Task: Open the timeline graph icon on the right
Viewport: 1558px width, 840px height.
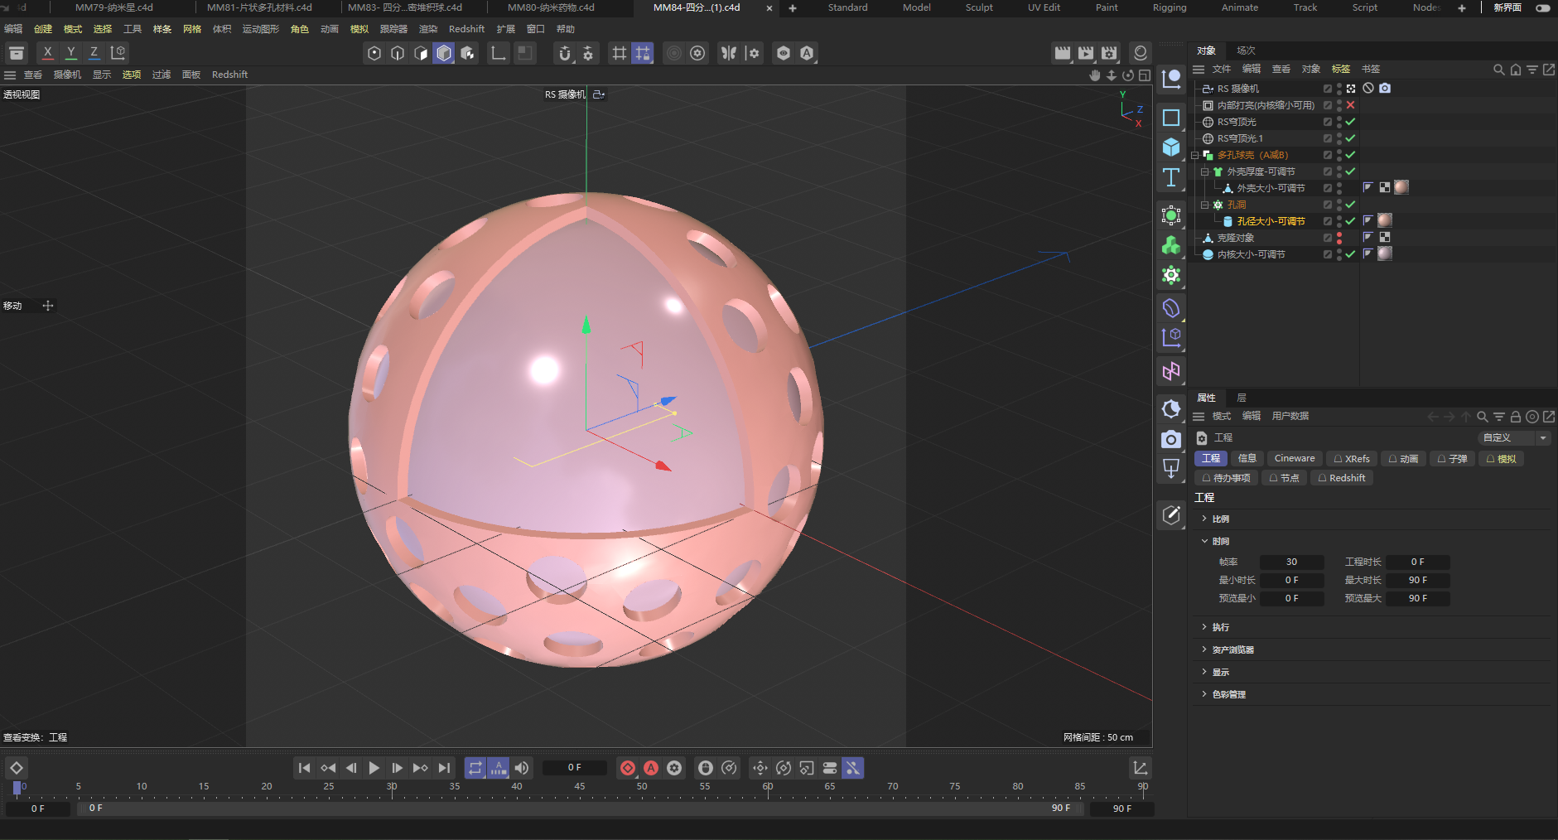Action: (1141, 768)
